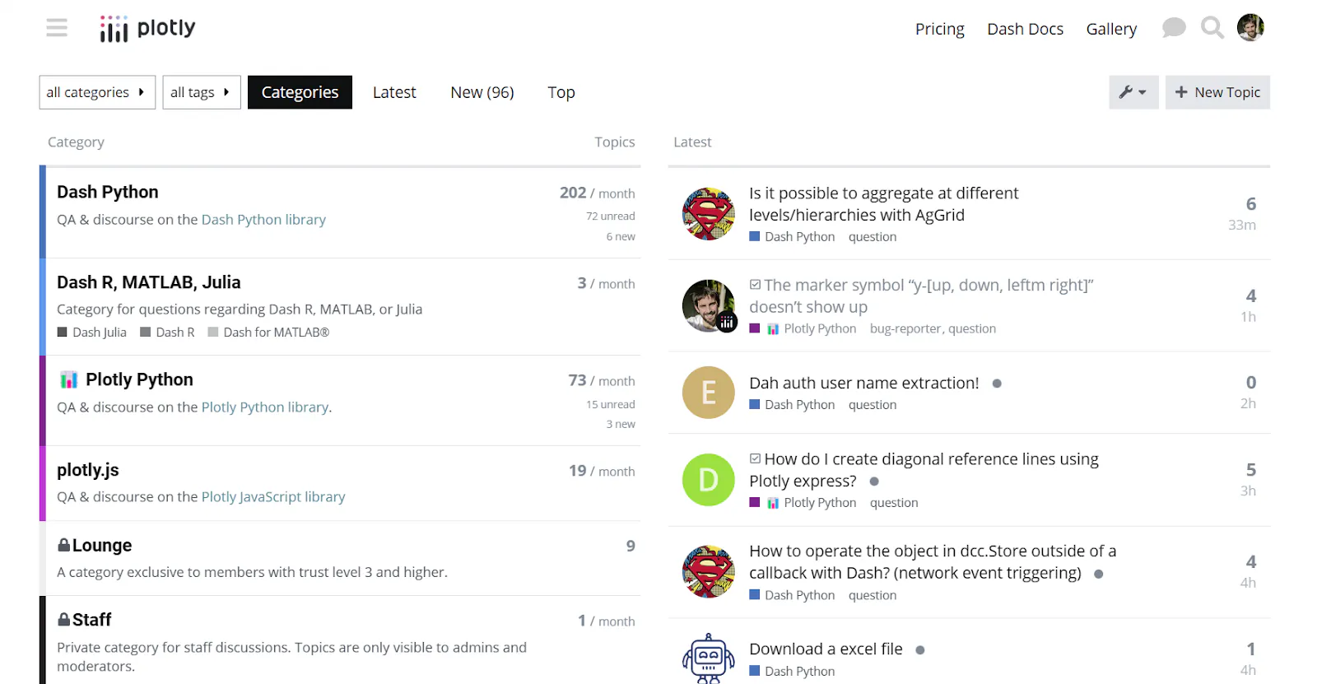This screenshot has height=684, width=1317.
Task: Open the Dash Docs link
Action: click(1026, 29)
